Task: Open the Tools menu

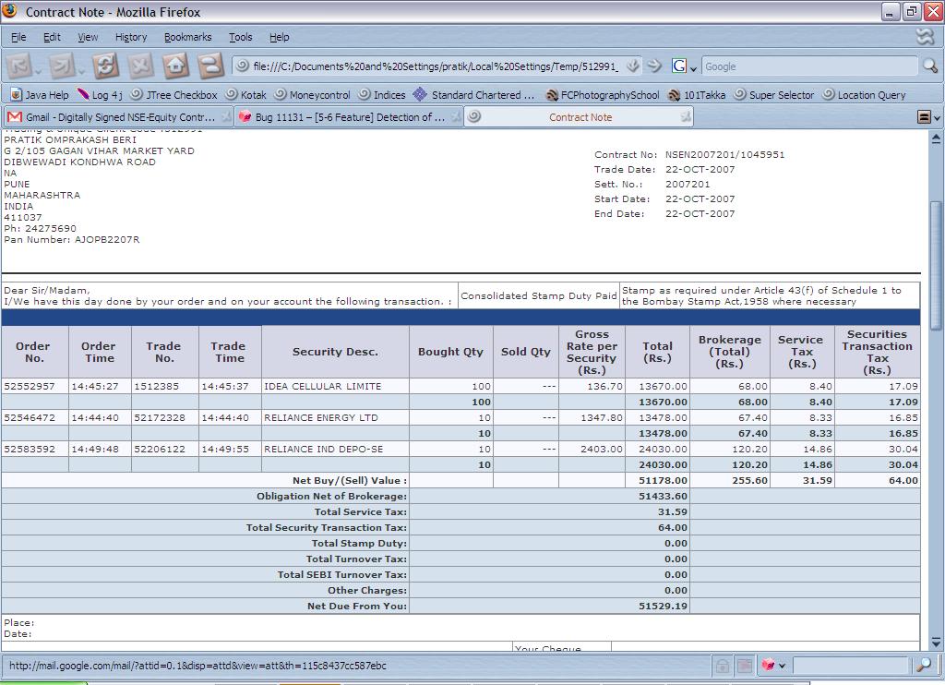Action: (x=241, y=37)
